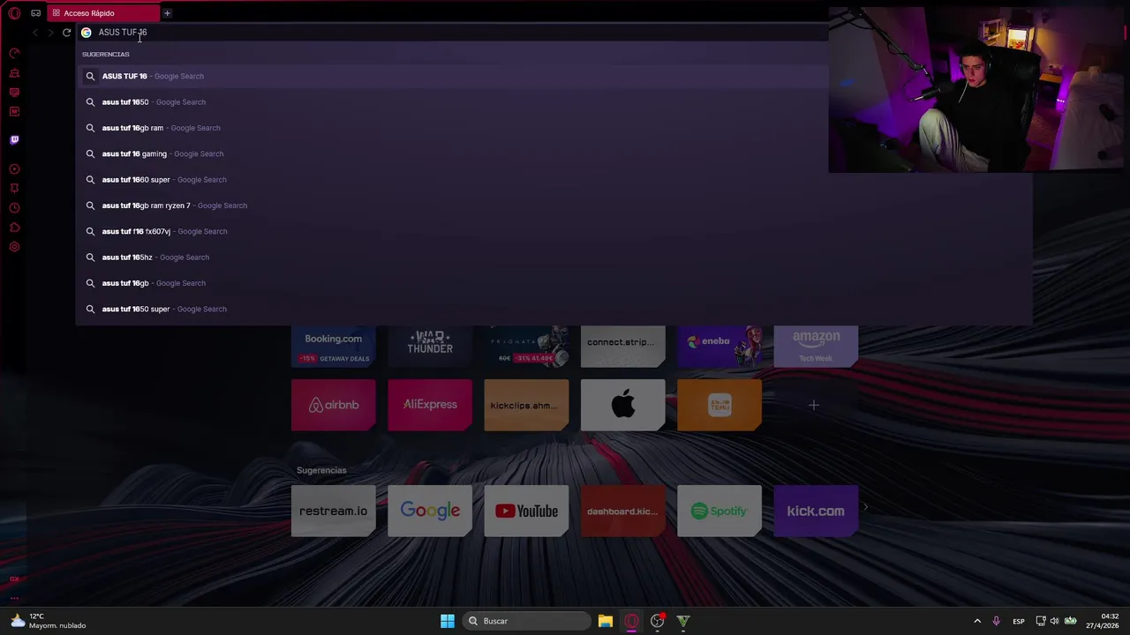Viewport: 1130px width, 635px height.
Task: Click the microphone tray icon
Action: click(x=997, y=621)
